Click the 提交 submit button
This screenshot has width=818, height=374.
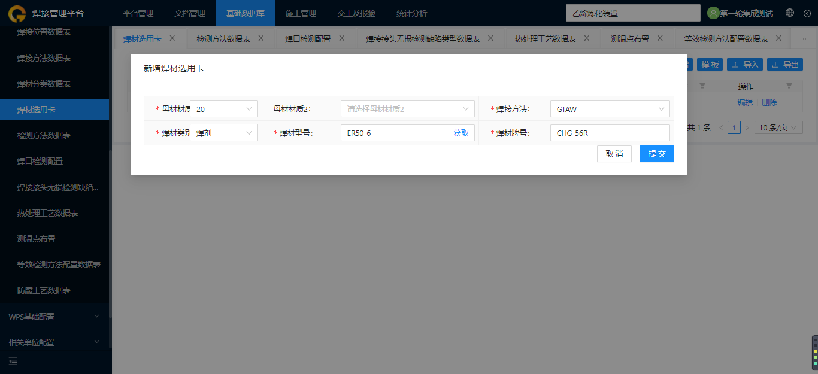point(657,154)
